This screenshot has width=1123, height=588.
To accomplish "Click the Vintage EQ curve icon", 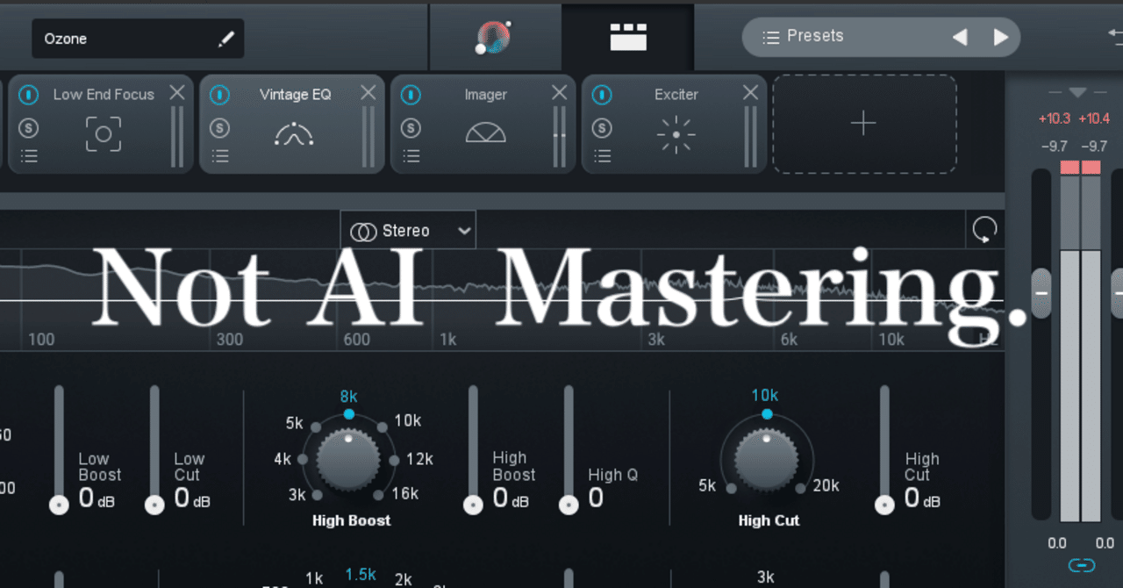I will coord(294,133).
